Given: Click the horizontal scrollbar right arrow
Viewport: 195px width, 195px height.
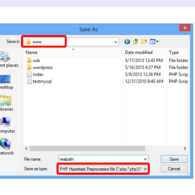Looking at the screenshot, I should 185,149.
